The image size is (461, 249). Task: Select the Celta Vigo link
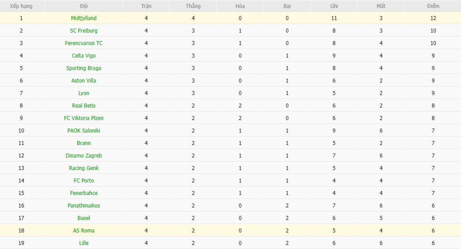pyautogui.click(x=84, y=56)
